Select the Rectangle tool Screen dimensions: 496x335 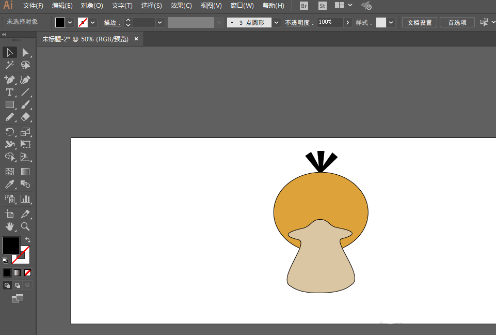point(9,104)
